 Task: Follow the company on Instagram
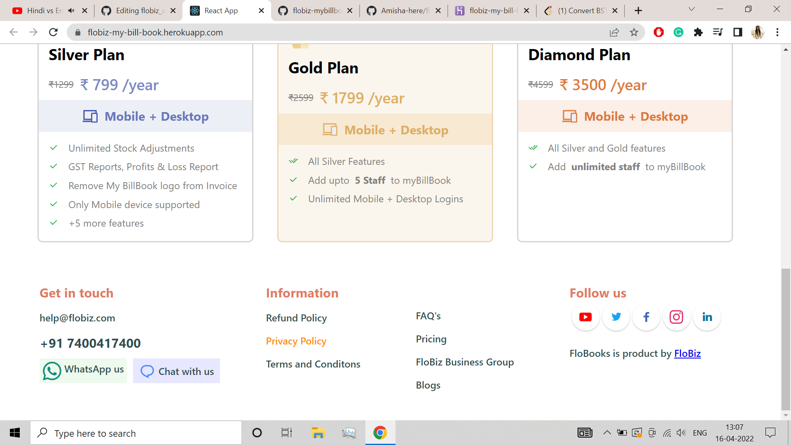tap(676, 317)
